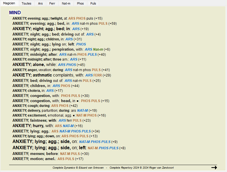Viewport: 227px width, 172px height.
Task: Open the Ars remedy tab
Action: pyautogui.click(x=40, y=3)
